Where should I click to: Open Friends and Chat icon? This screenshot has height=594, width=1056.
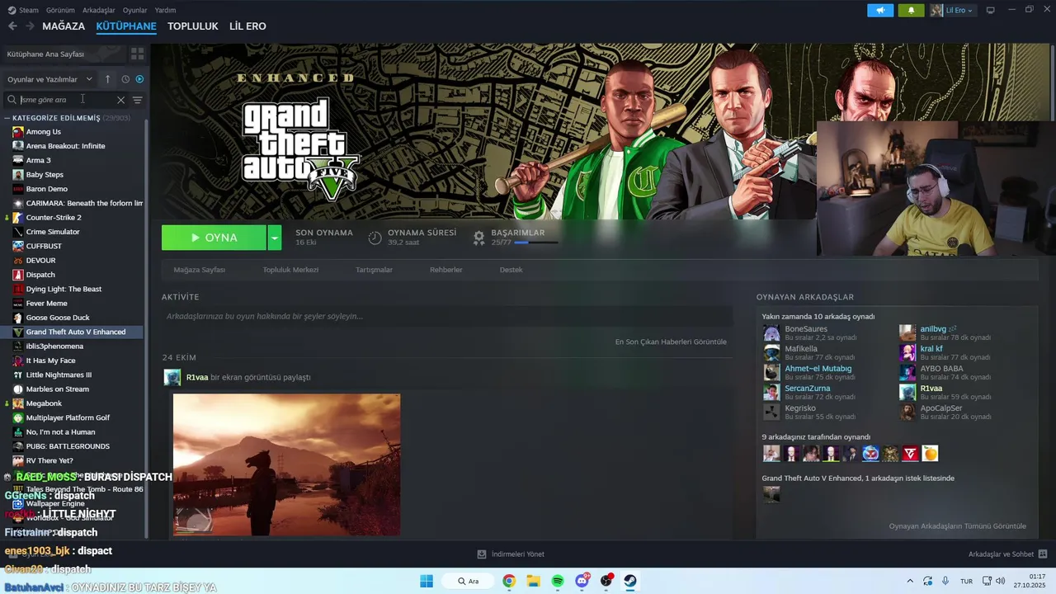tap(1042, 554)
